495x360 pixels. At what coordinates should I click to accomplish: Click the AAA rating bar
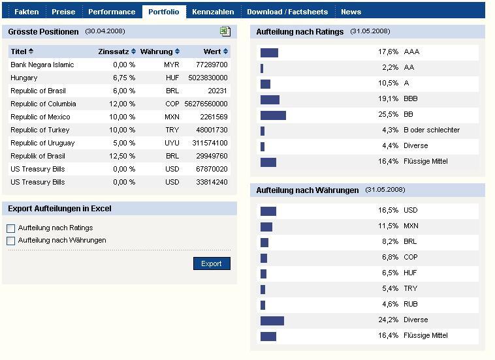(x=269, y=52)
